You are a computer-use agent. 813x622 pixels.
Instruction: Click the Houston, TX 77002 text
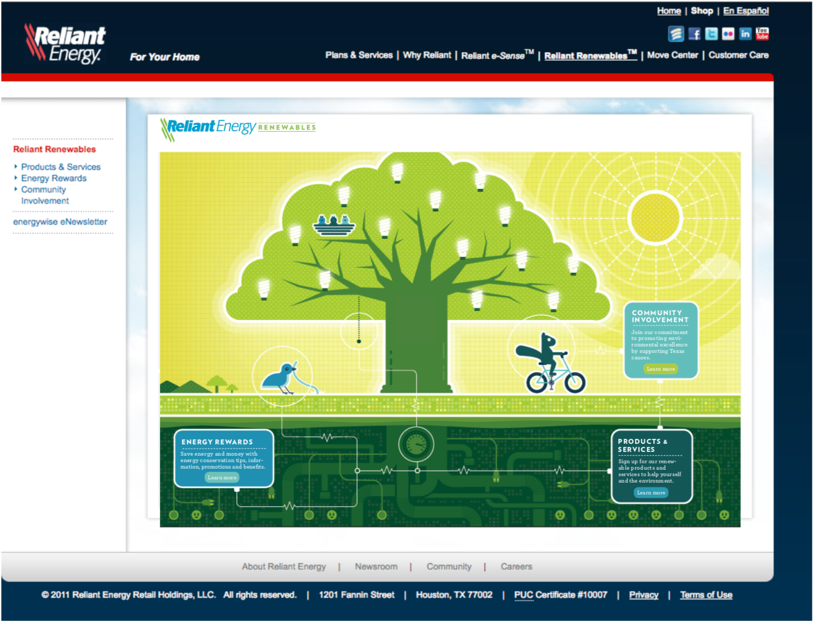click(454, 595)
